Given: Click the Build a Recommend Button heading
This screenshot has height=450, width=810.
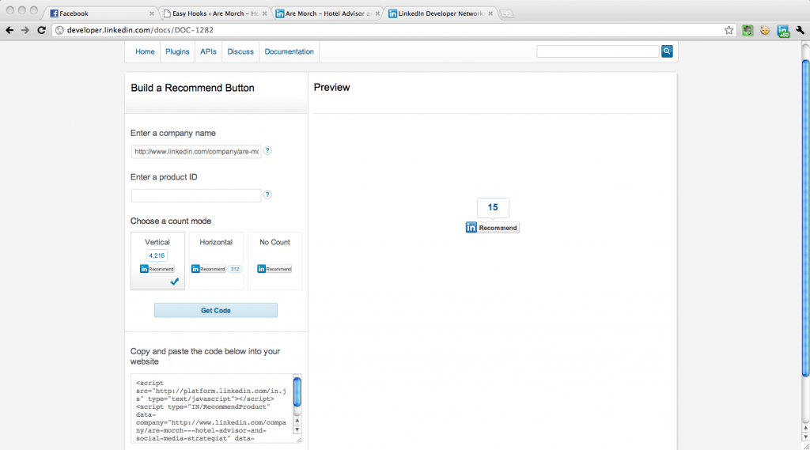Looking at the screenshot, I should [192, 88].
